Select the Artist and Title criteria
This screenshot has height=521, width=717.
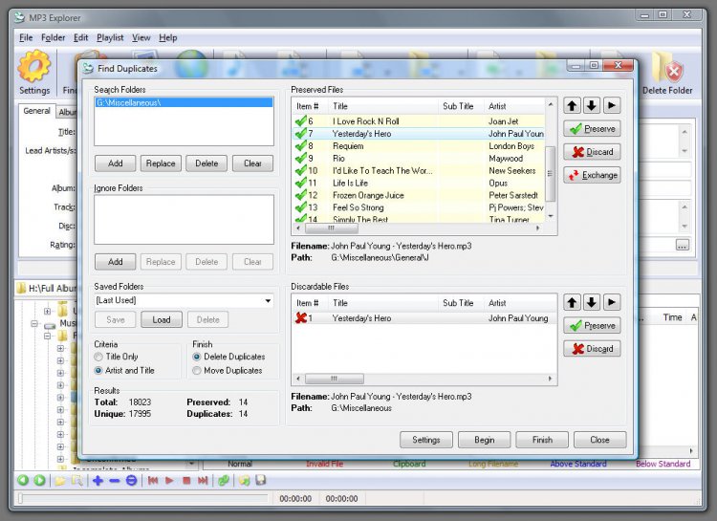click(98, 370)
